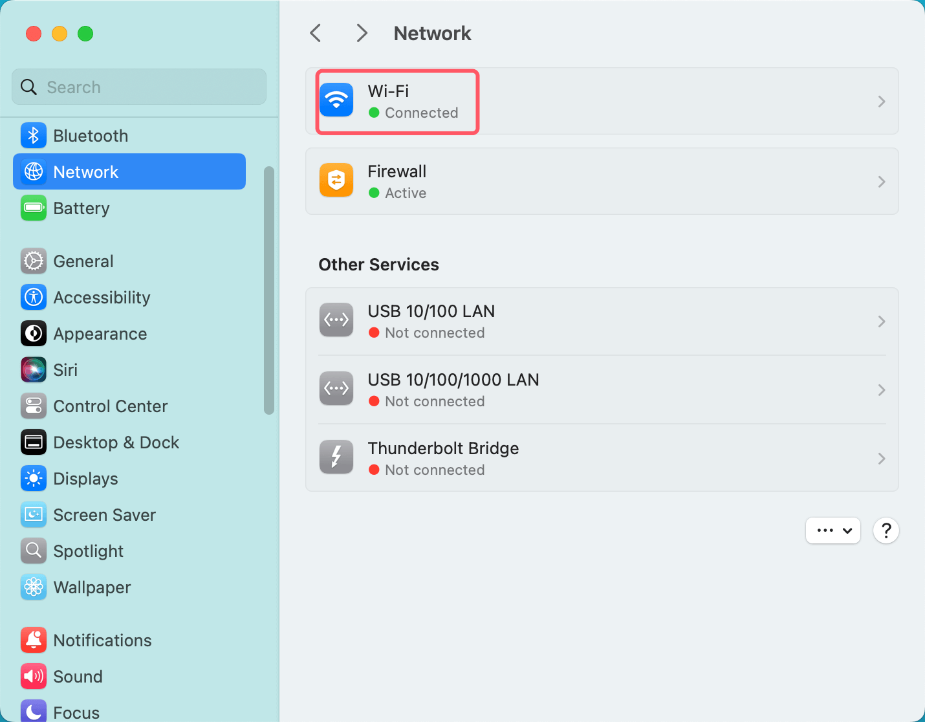Expand the Wi-Fi details chevron

point(881,102)
